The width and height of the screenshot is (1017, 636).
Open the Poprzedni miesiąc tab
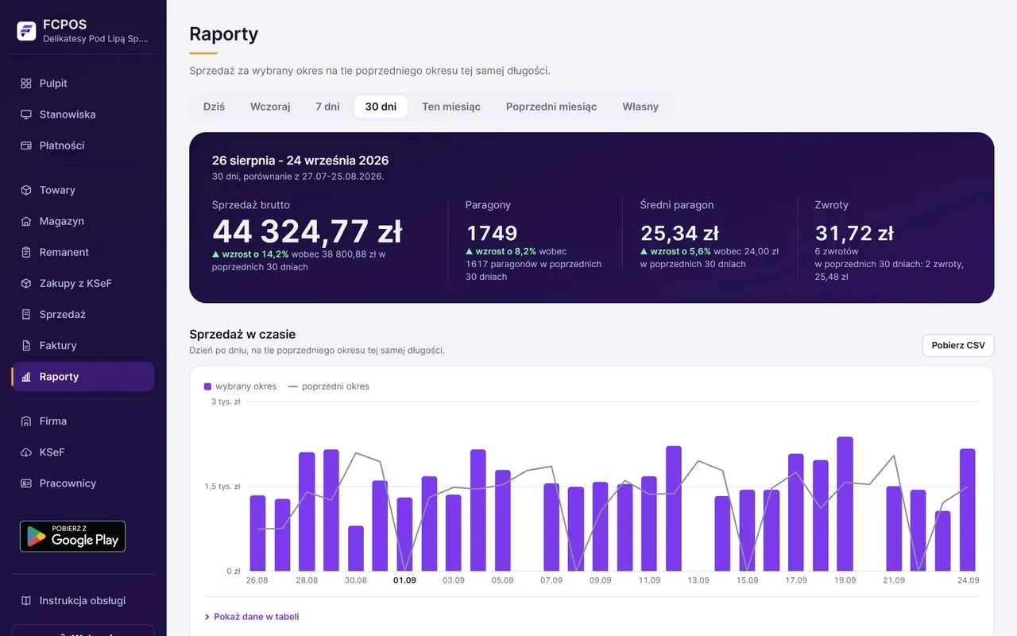551,107
